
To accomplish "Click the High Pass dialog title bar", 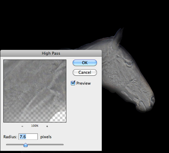I will 51,53.
